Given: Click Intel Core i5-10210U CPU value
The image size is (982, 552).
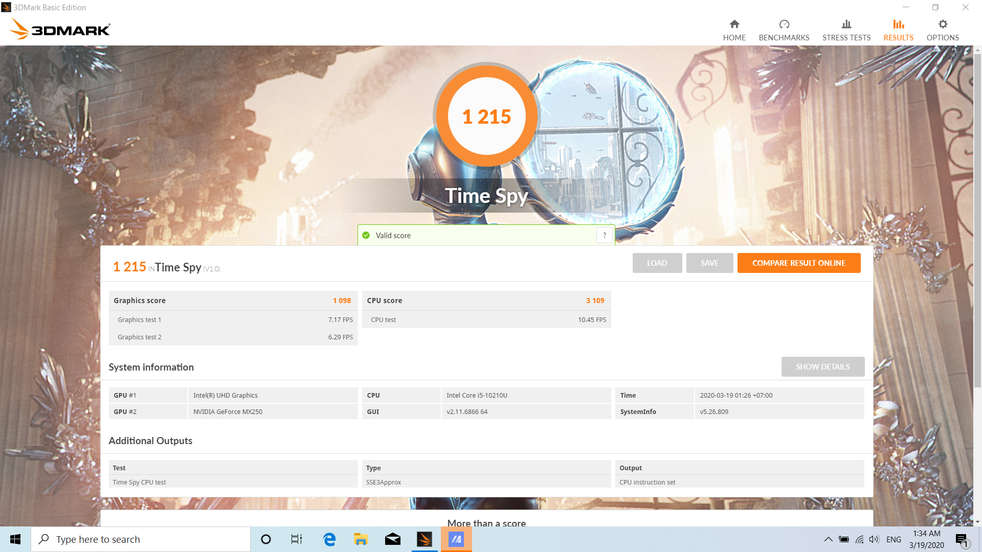Looking at the screenshot, I should tap(477, 396).
